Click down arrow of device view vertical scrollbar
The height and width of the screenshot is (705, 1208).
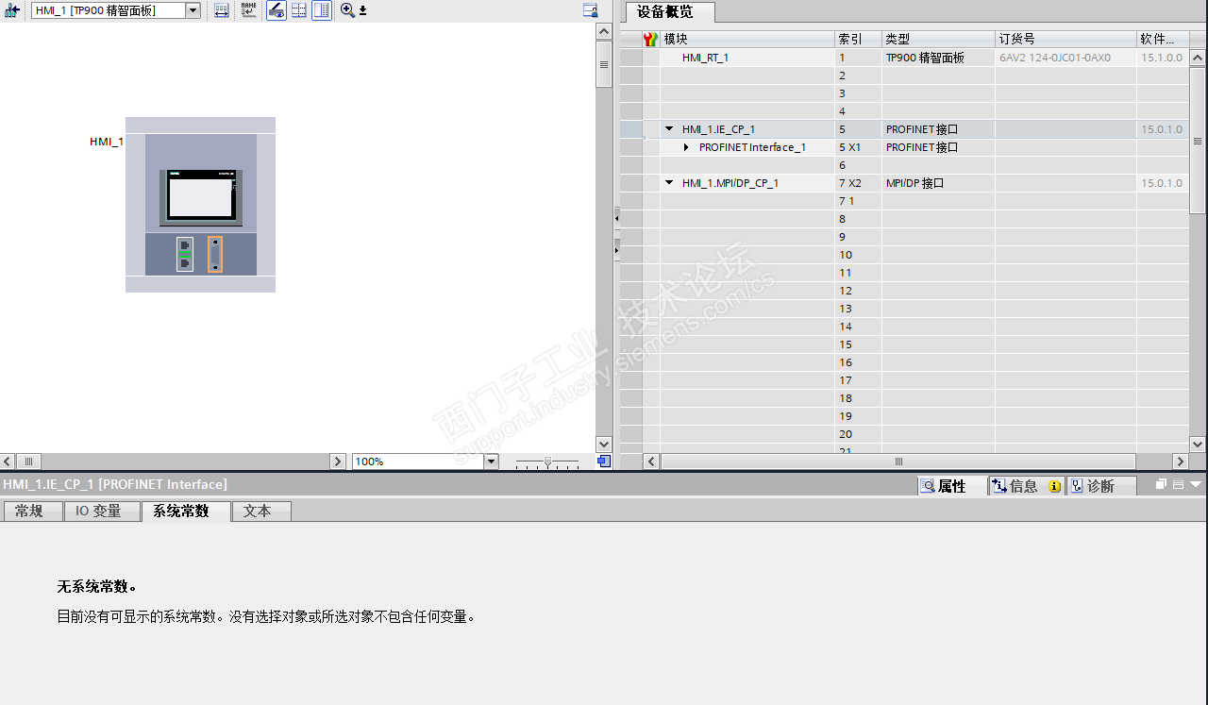click(x=604, y=444)
